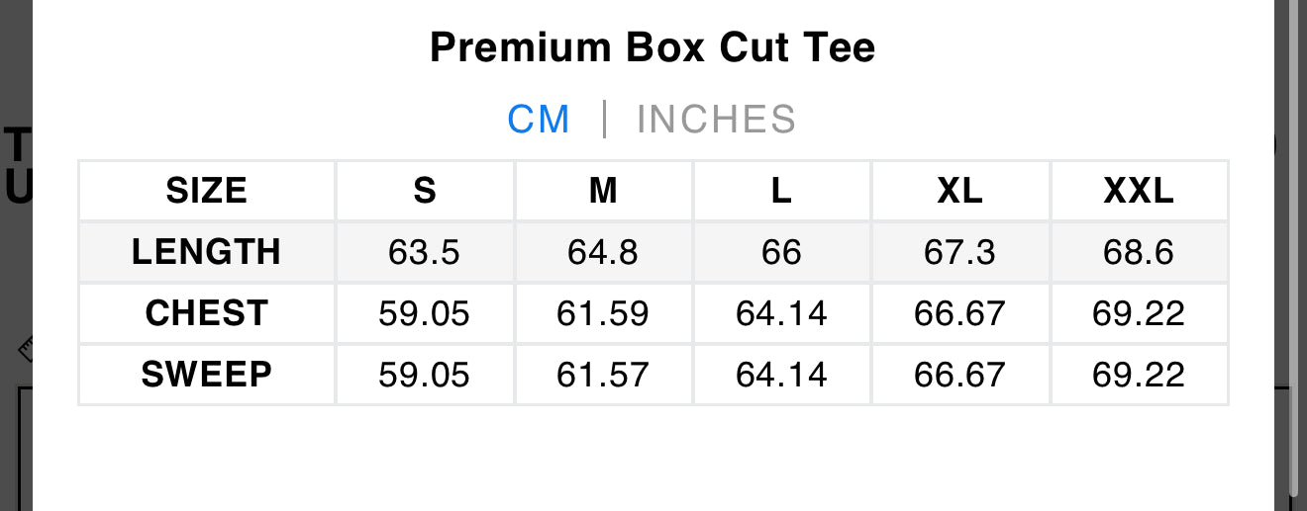Select the SIZE header cell

click(207, 191)
